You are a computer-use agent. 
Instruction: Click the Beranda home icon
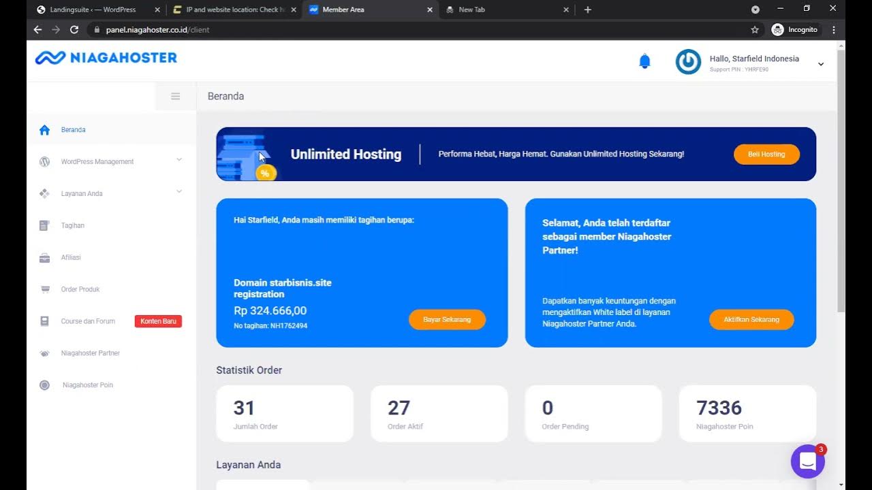pyautogui.click(x=44, y=130)
